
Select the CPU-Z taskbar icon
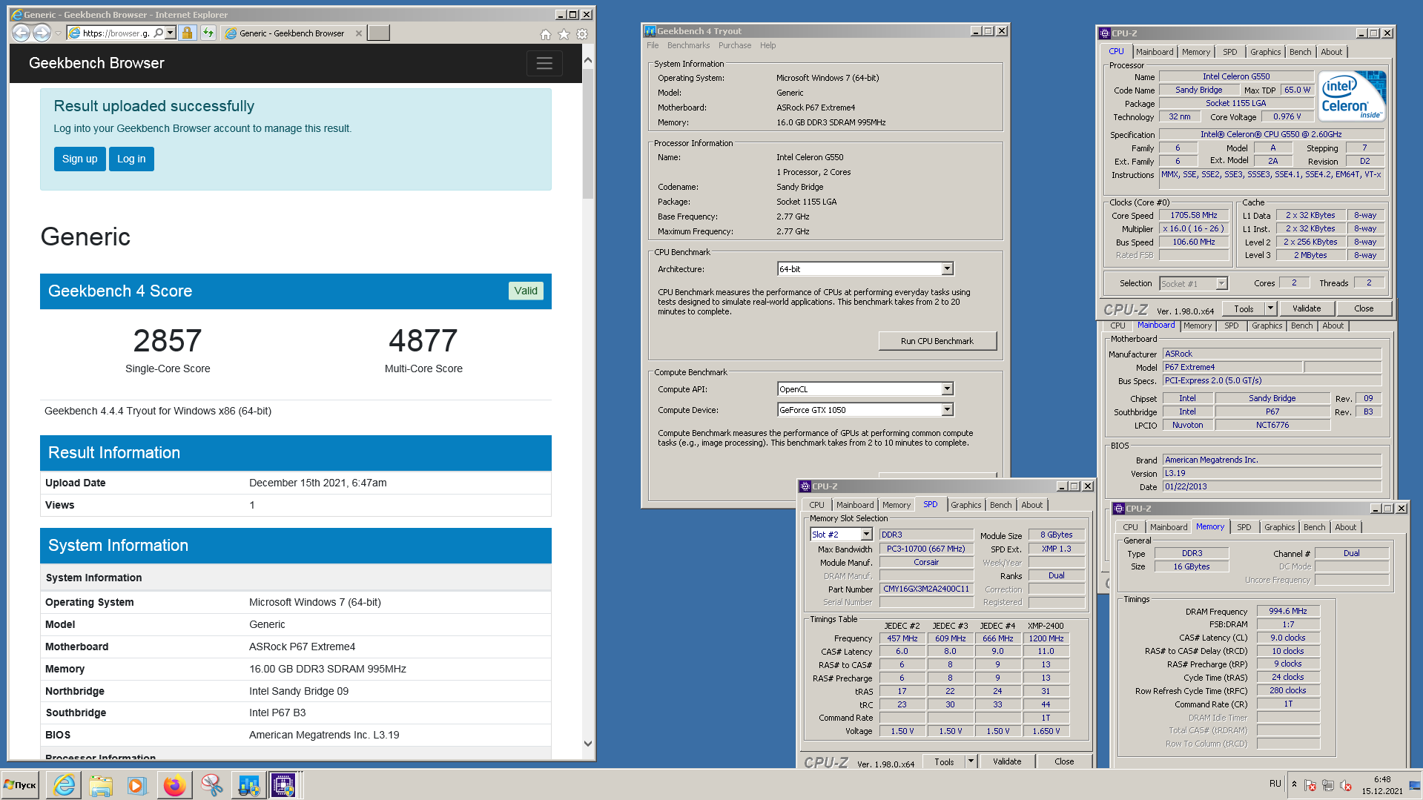[x=284, y=785]
